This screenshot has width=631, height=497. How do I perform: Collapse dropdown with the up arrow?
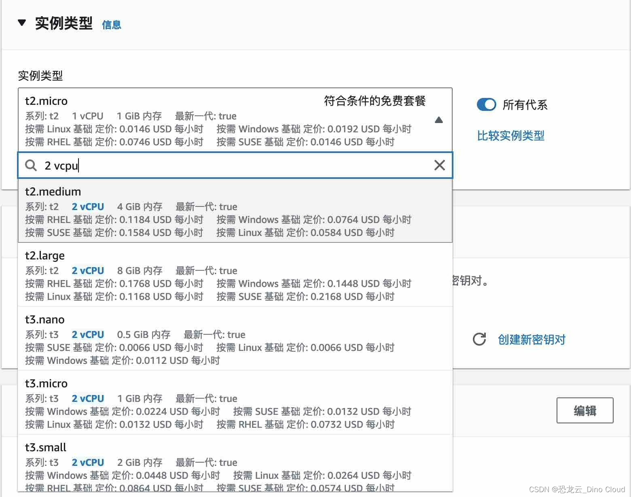click(439, 120)
